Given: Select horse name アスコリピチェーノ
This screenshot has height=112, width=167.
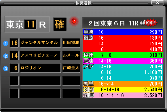Looking at the screenshot, I should pos(40,55).
